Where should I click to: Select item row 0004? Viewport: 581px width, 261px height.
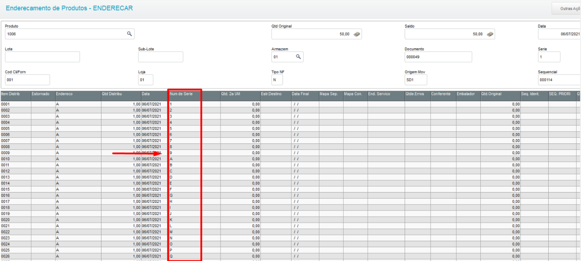click(x=290, y=122)
